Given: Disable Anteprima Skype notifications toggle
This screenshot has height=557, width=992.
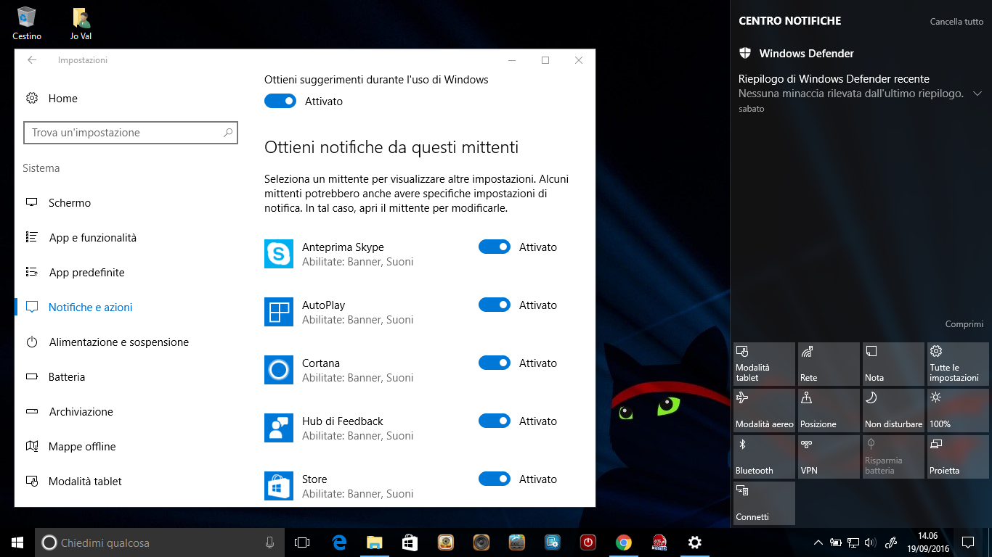Looking at the screenshot, I should click(x=495, y=247).
